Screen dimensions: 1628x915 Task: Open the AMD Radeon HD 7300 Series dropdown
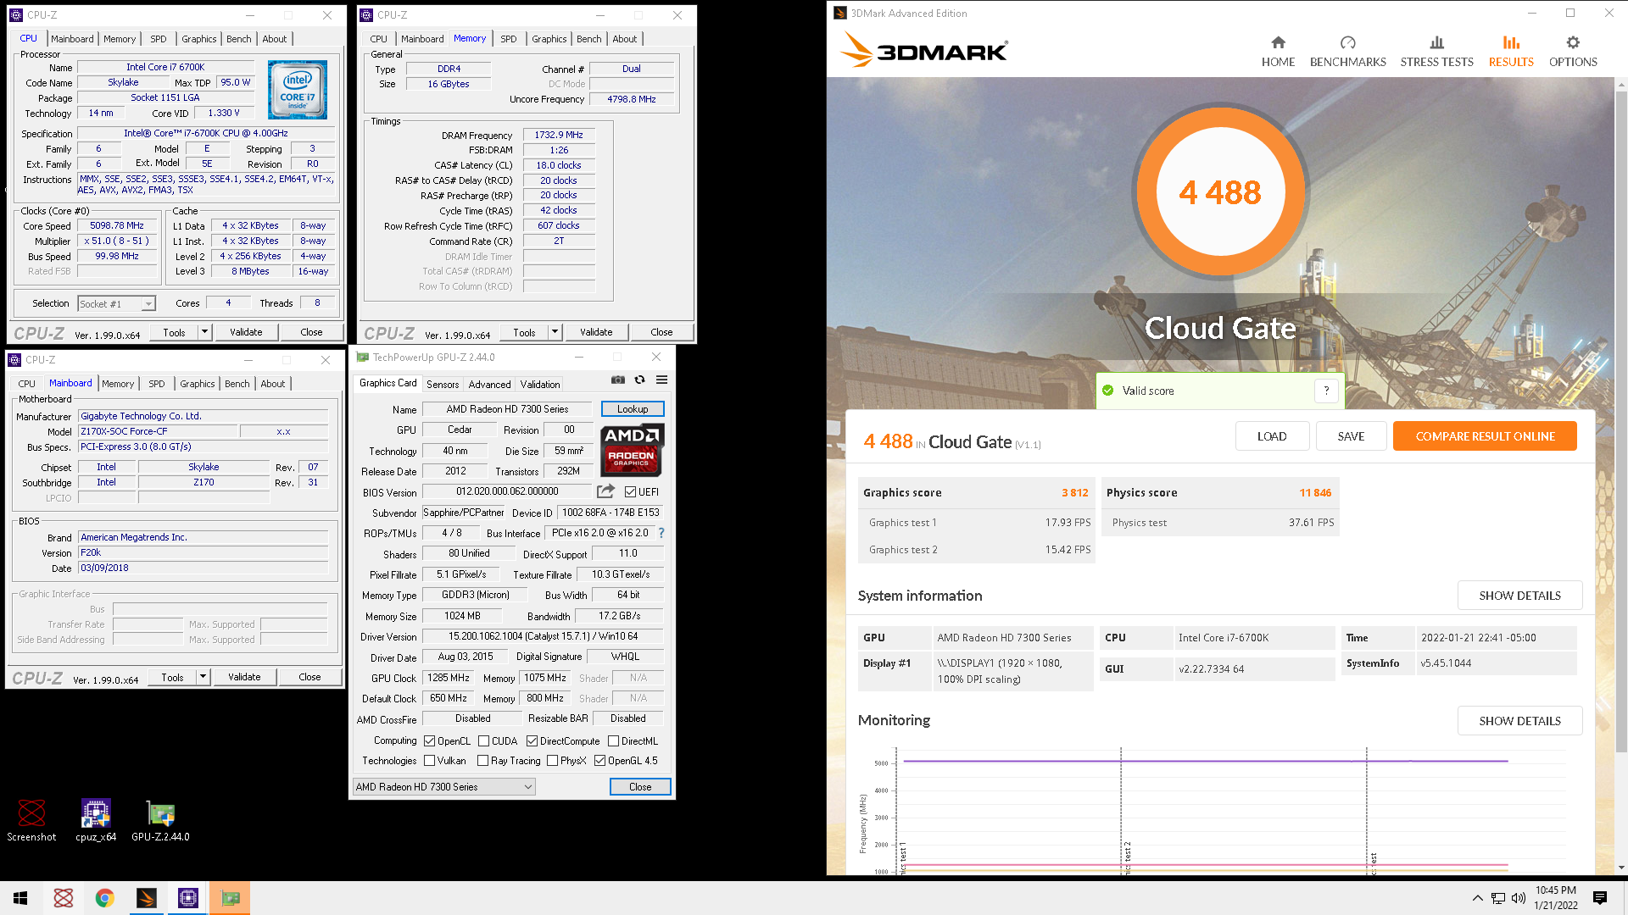443,787
